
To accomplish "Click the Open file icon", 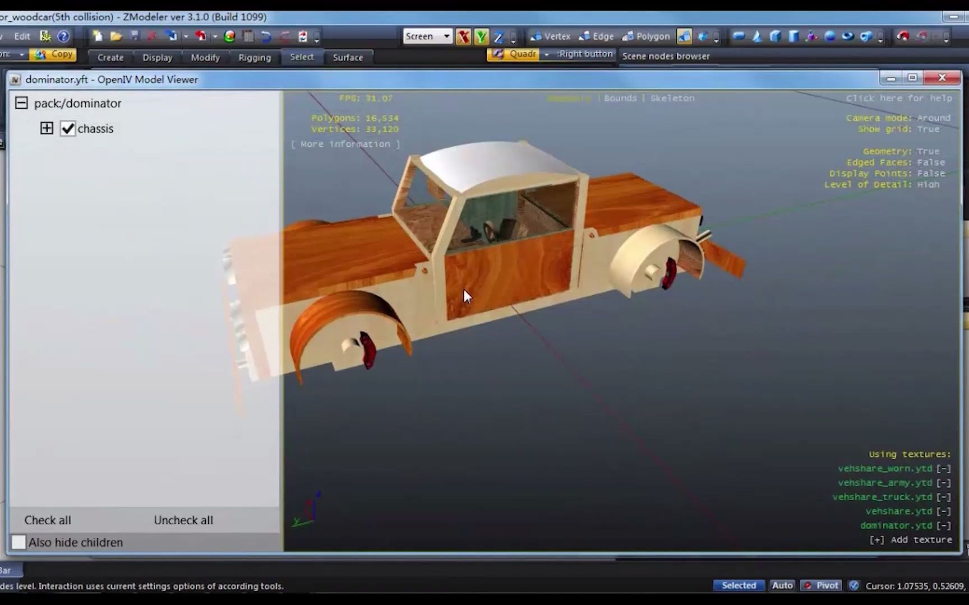I will (x=116, y=36).
